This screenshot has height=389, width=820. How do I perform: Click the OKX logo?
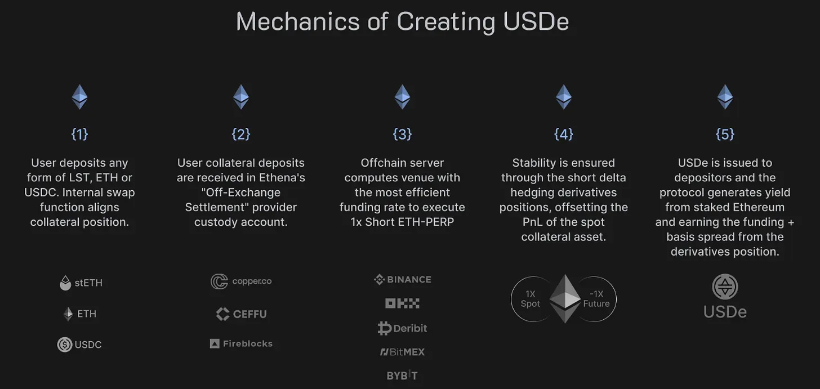tap(402, 303)
